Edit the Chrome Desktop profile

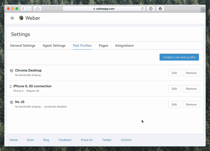(174, 73)
